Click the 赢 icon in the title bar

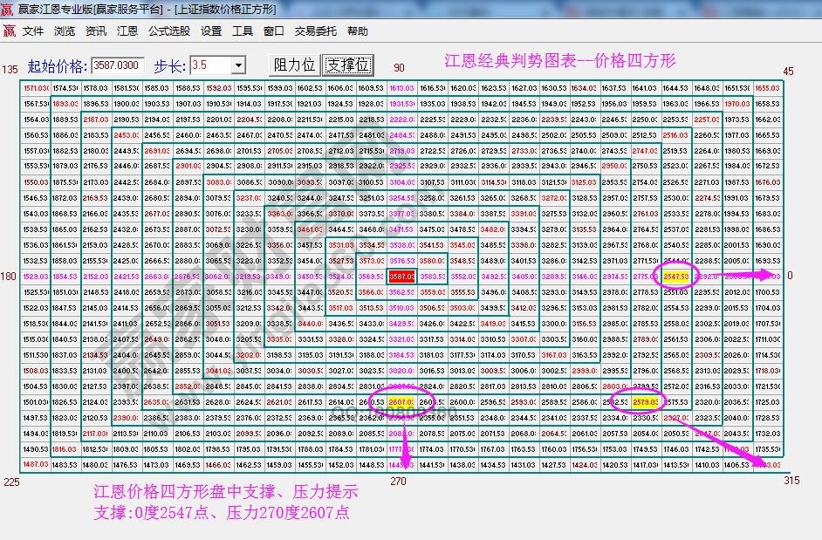[7, 8]
